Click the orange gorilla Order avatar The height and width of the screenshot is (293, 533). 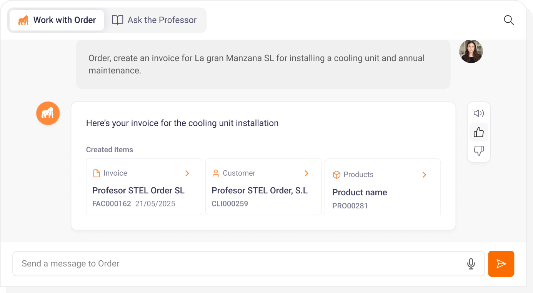[x=48, y=113]
